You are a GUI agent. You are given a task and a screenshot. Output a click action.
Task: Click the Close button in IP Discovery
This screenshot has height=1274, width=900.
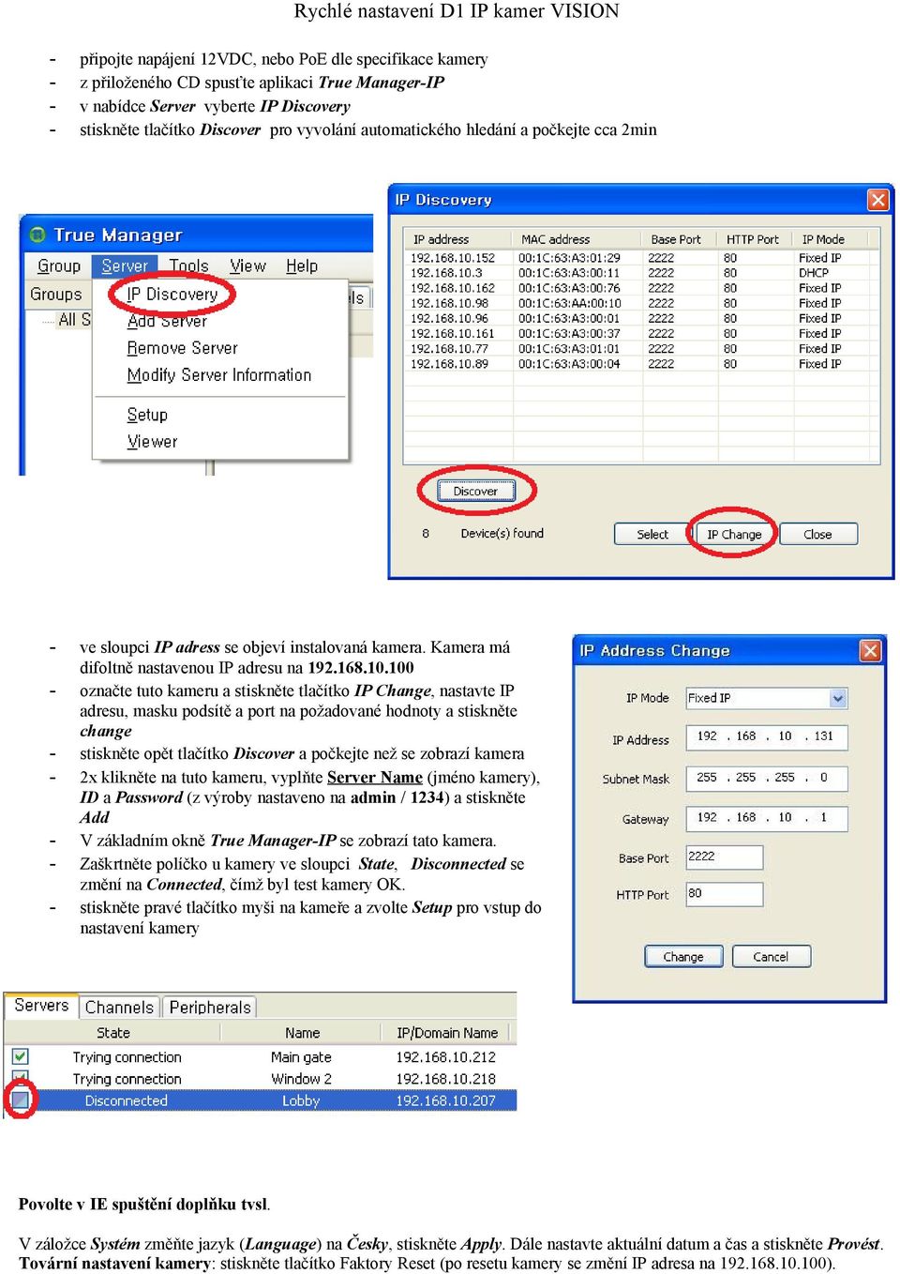pos(817,534)
